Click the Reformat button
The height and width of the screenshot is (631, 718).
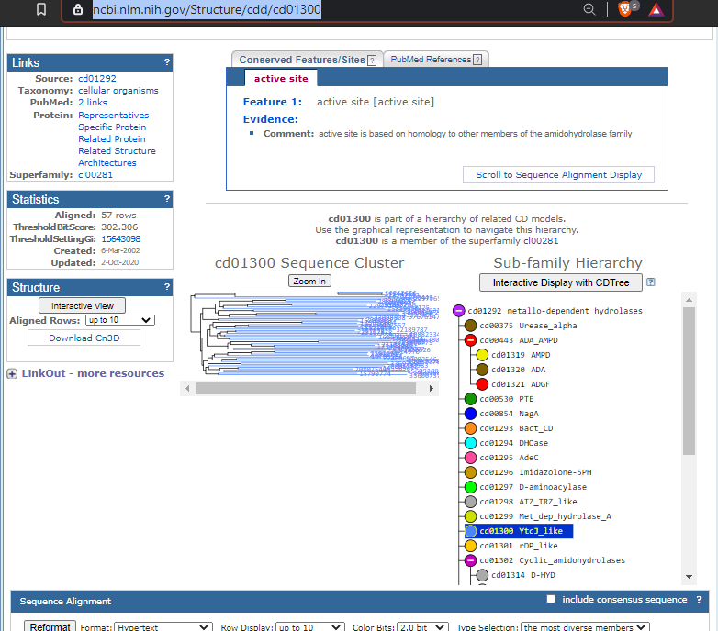tap(50, 626)
